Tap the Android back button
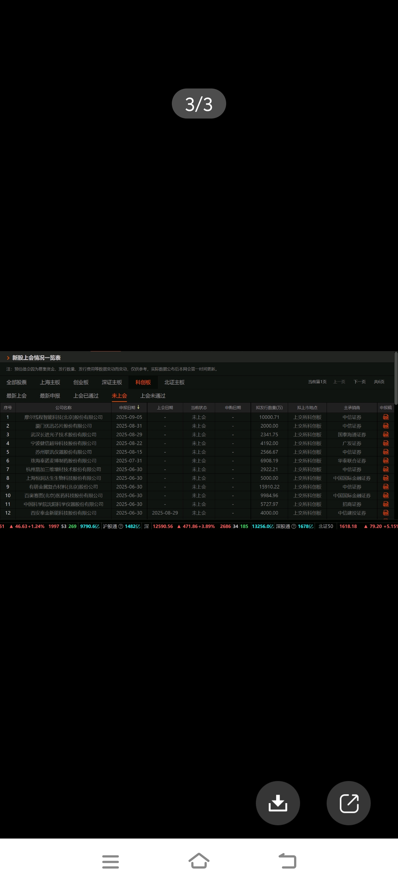The image size is (398, 885). pyautogui.click(x=287, y=861)
